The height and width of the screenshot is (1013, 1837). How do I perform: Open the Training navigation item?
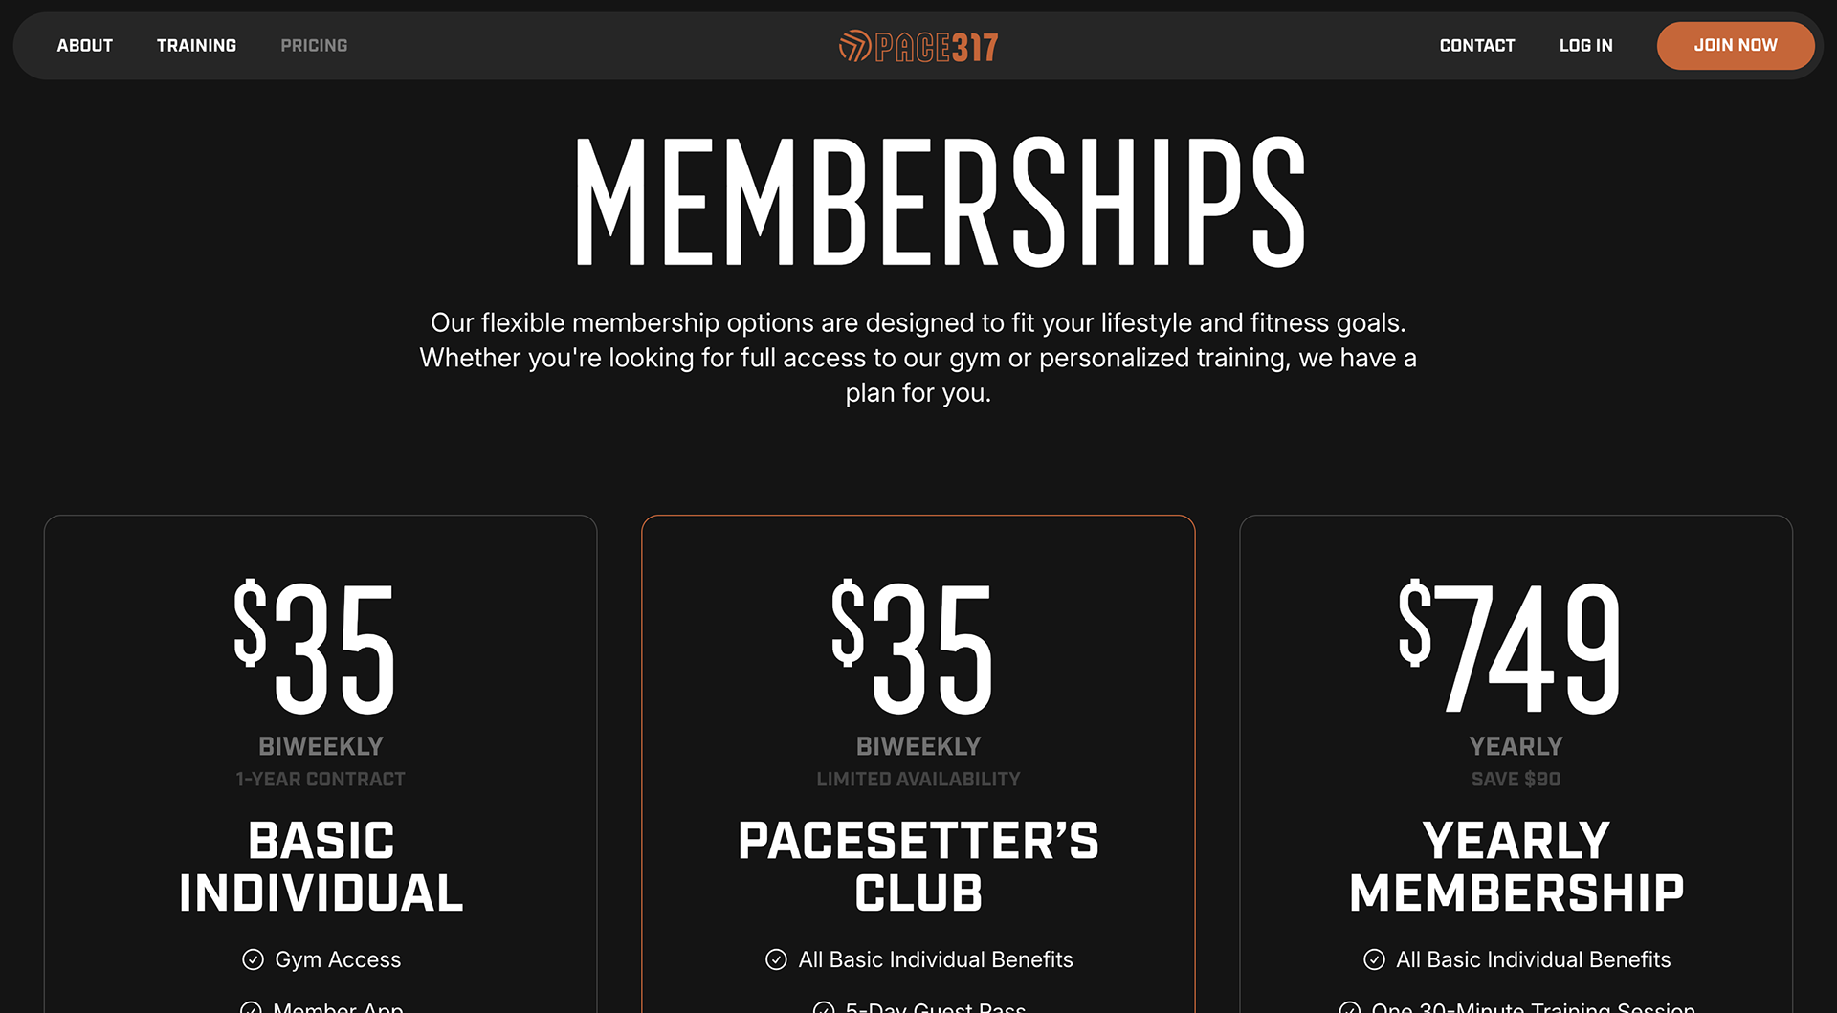[196, 45]
